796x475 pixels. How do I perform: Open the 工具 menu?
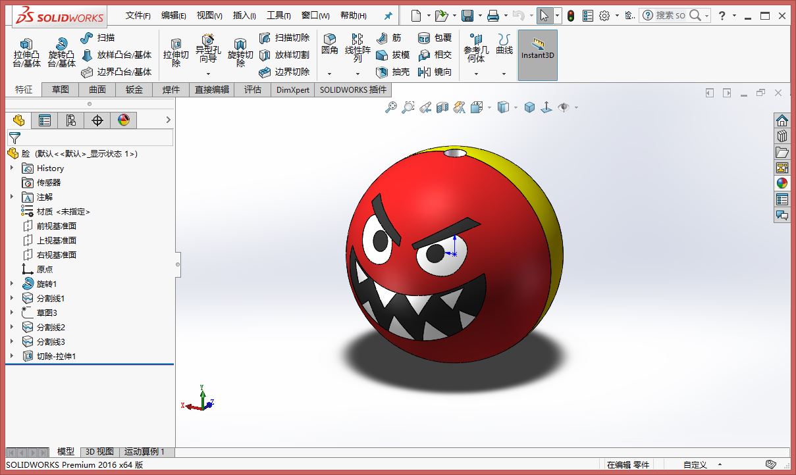pos(279,16)
